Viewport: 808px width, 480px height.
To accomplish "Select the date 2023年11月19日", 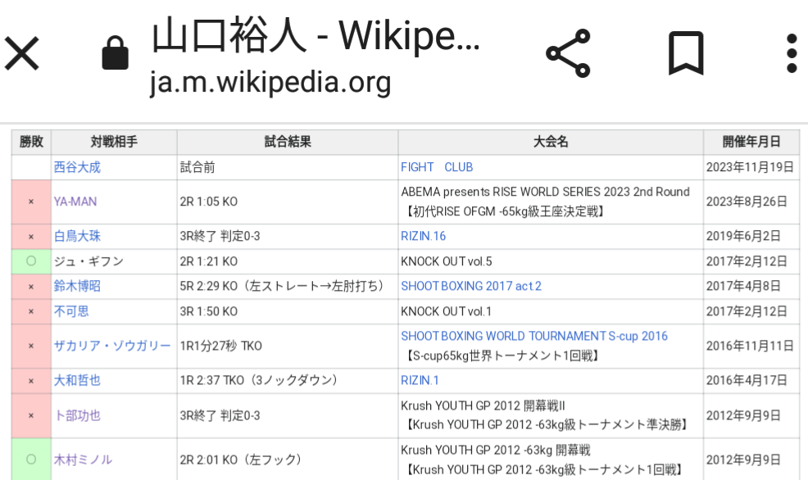I will (x=750, y=167).
